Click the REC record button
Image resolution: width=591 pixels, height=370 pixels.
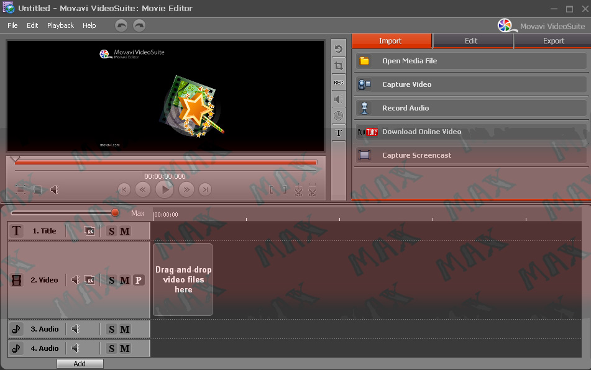(x=339, y=83)
